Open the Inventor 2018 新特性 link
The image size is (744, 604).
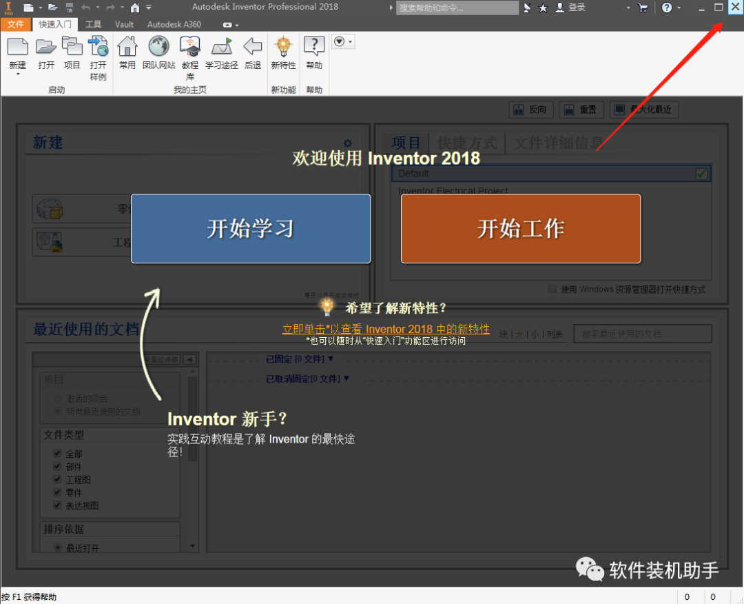(x=386, y=329)
